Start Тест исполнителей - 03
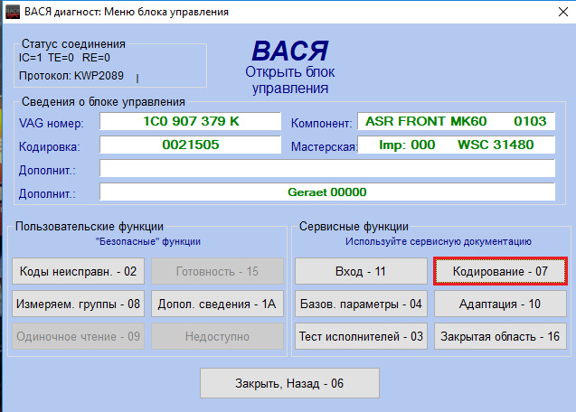Viewport: 576px width, 412px height. (x=361, y=336)
